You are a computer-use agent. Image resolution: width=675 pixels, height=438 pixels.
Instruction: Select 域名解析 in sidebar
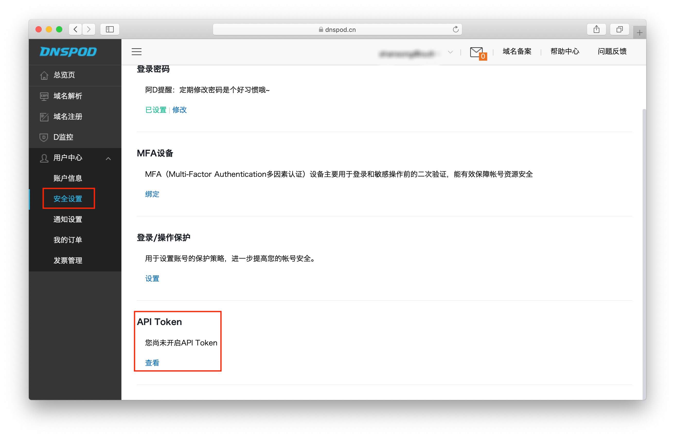click(68, 96)
